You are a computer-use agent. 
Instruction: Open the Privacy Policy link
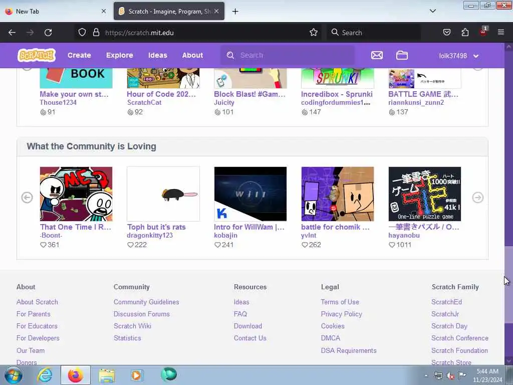[x=341, y=314]
